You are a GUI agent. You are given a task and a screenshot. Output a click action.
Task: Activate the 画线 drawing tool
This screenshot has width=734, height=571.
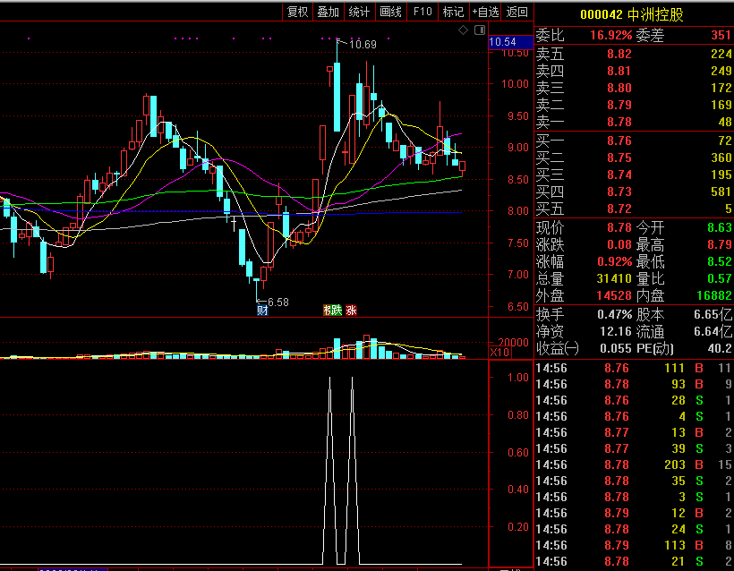[390, 12]
